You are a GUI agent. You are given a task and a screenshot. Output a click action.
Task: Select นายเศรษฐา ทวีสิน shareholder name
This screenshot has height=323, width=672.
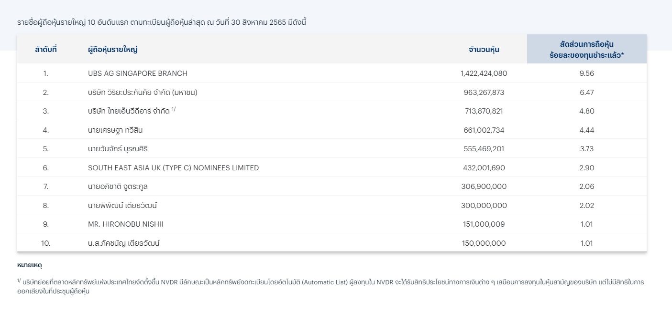115,130
